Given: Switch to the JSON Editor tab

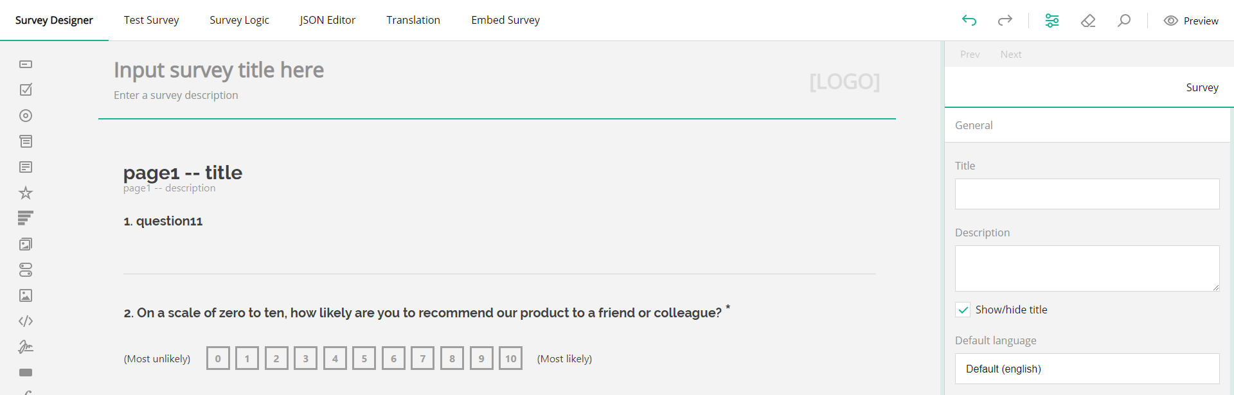Looking at the screenshot, I should pyautogui.click(x=328, y=20).
